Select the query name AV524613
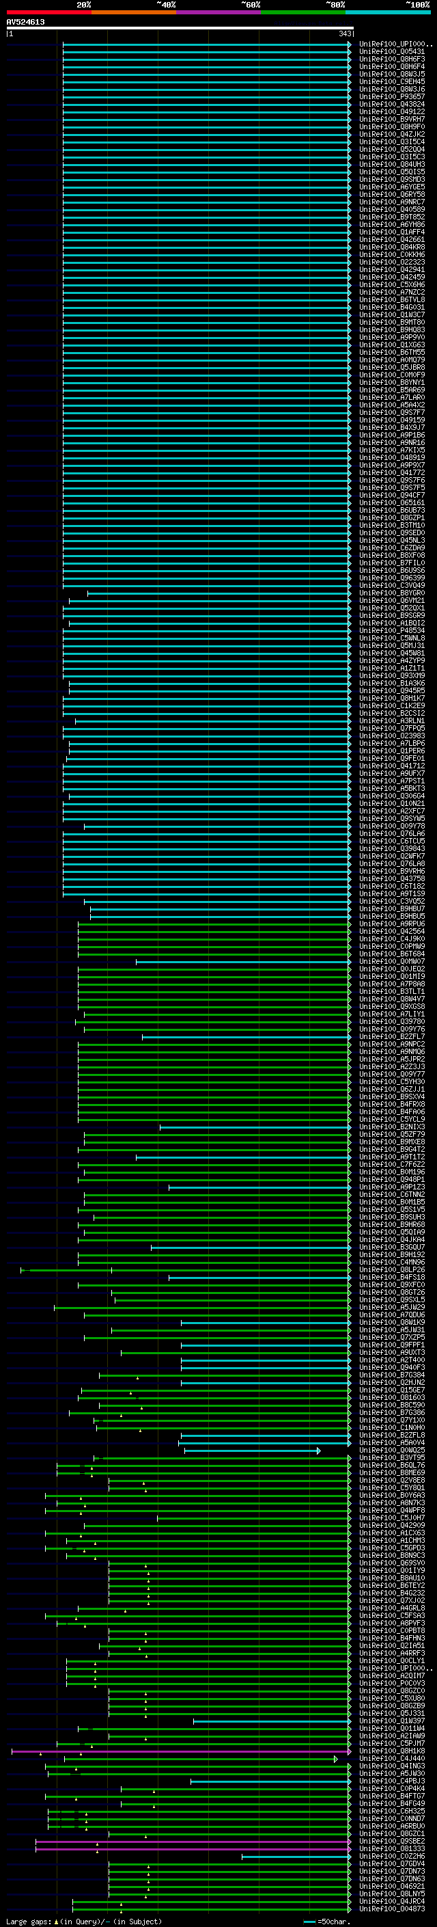The image size is (437, 1927). [25, 22]
